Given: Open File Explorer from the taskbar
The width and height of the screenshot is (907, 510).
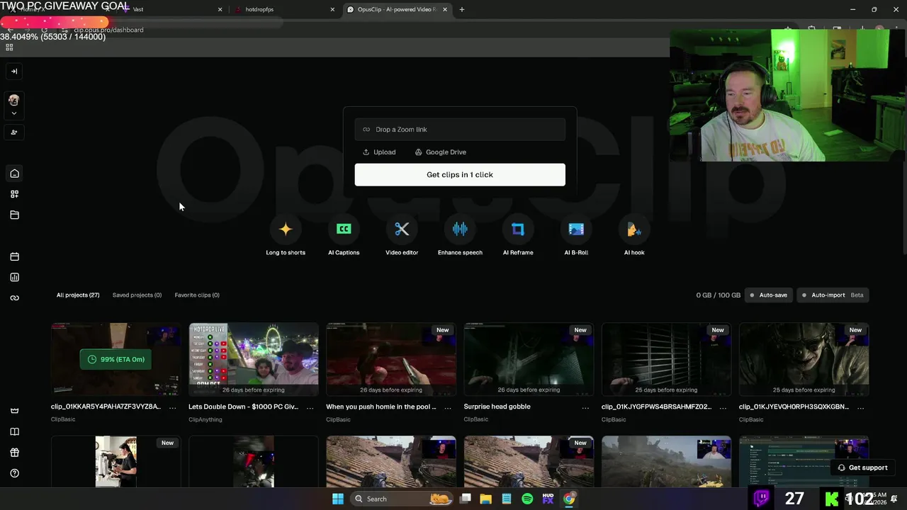Looking at the screenshot, I should 485,499.
